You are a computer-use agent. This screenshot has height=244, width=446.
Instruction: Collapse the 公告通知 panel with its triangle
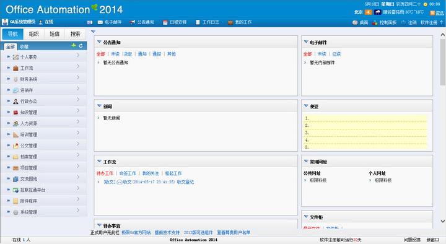[x=99, y=42]
